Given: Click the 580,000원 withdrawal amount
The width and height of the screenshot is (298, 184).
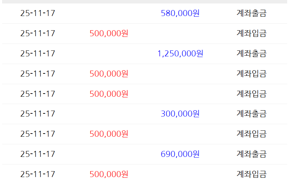Looking at the screenshot, I should click(180, 14).
